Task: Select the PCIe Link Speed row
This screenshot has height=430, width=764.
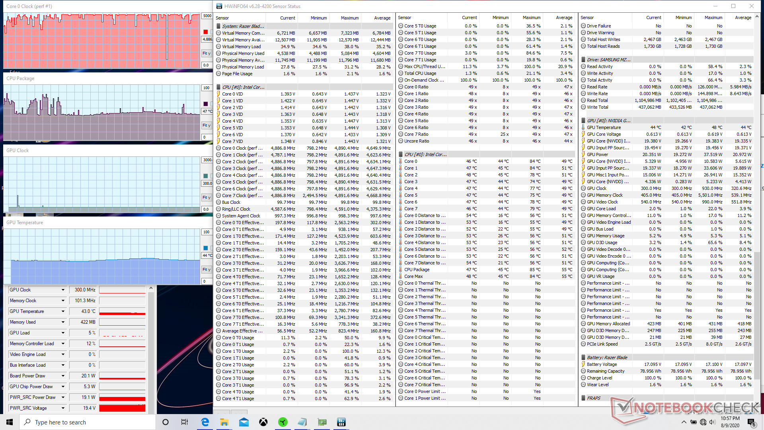Action: 667,344
